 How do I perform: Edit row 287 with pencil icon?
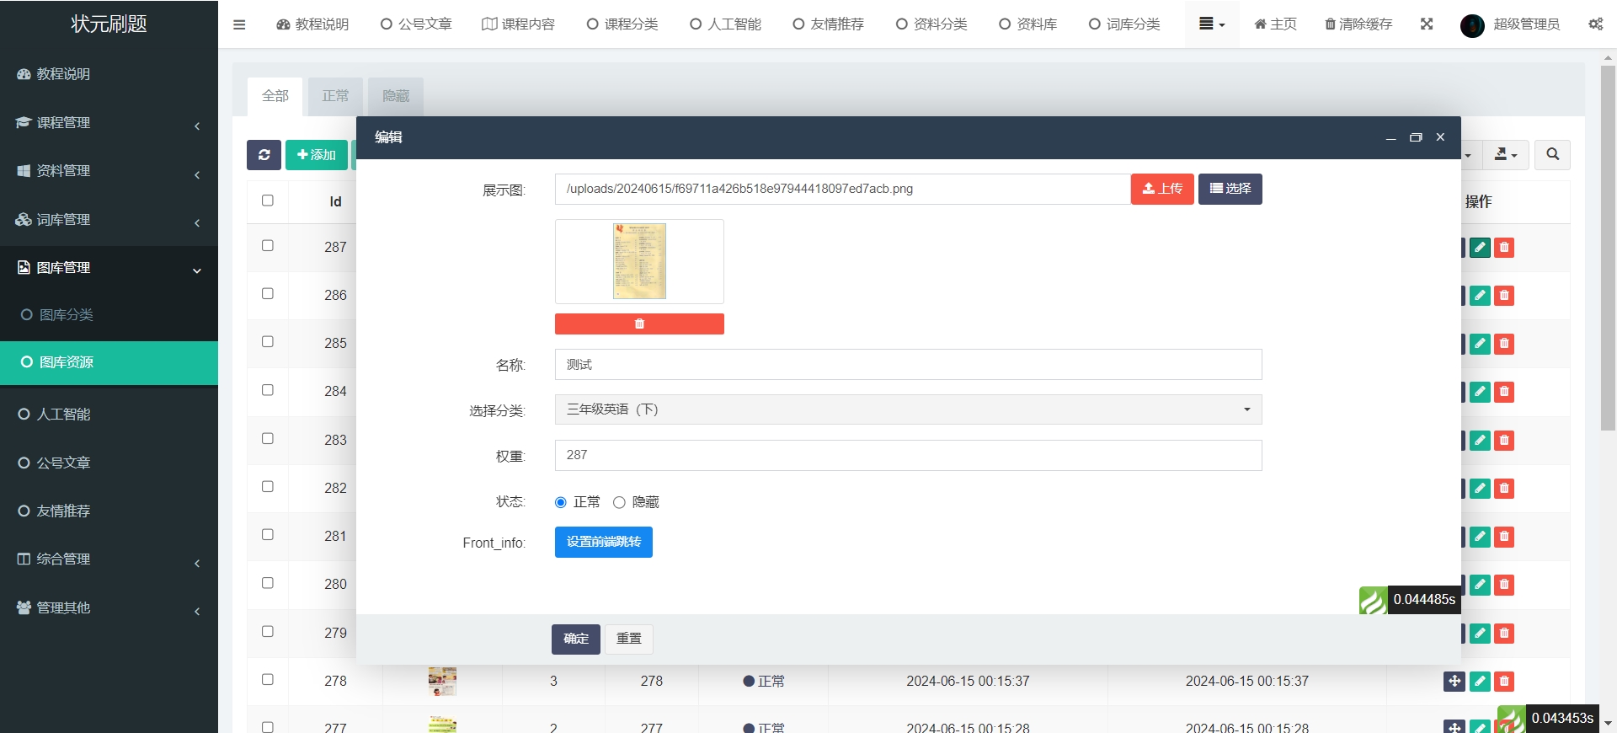click(x=1480, y=248)
